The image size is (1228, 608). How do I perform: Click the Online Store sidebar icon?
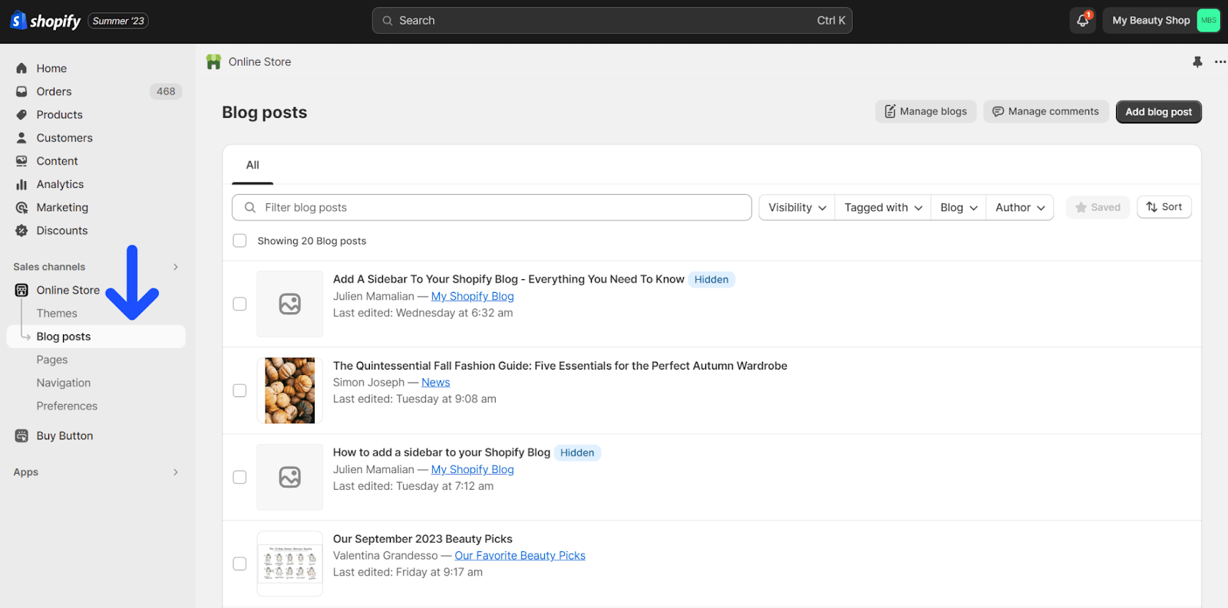[x=21, y=290]
